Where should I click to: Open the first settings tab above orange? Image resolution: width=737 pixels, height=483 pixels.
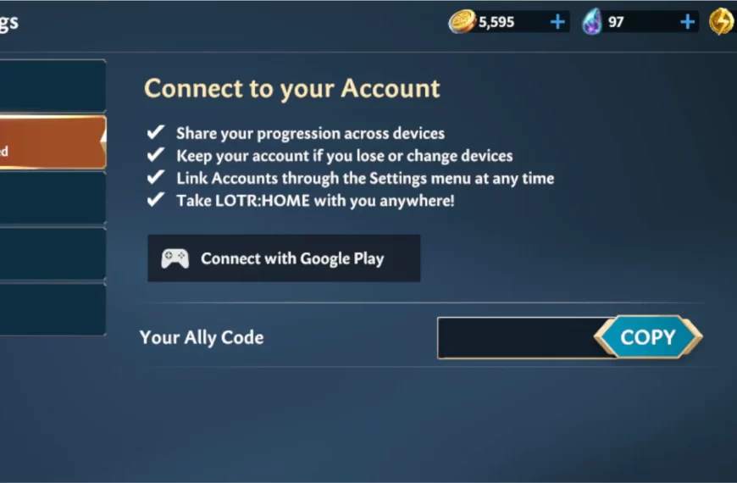tap(53, 86)
